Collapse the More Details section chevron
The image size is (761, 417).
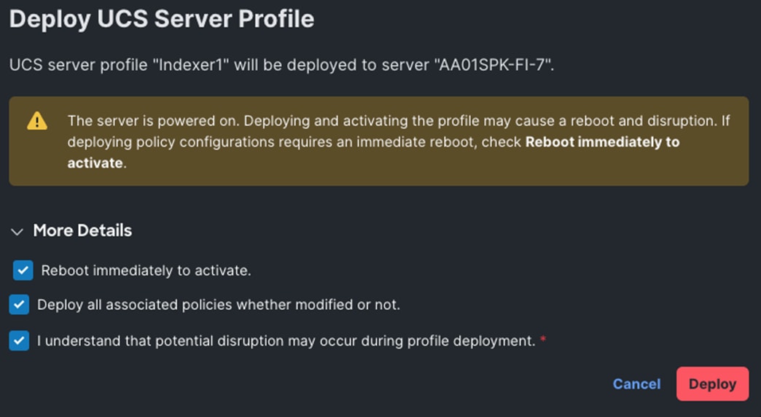17,232
